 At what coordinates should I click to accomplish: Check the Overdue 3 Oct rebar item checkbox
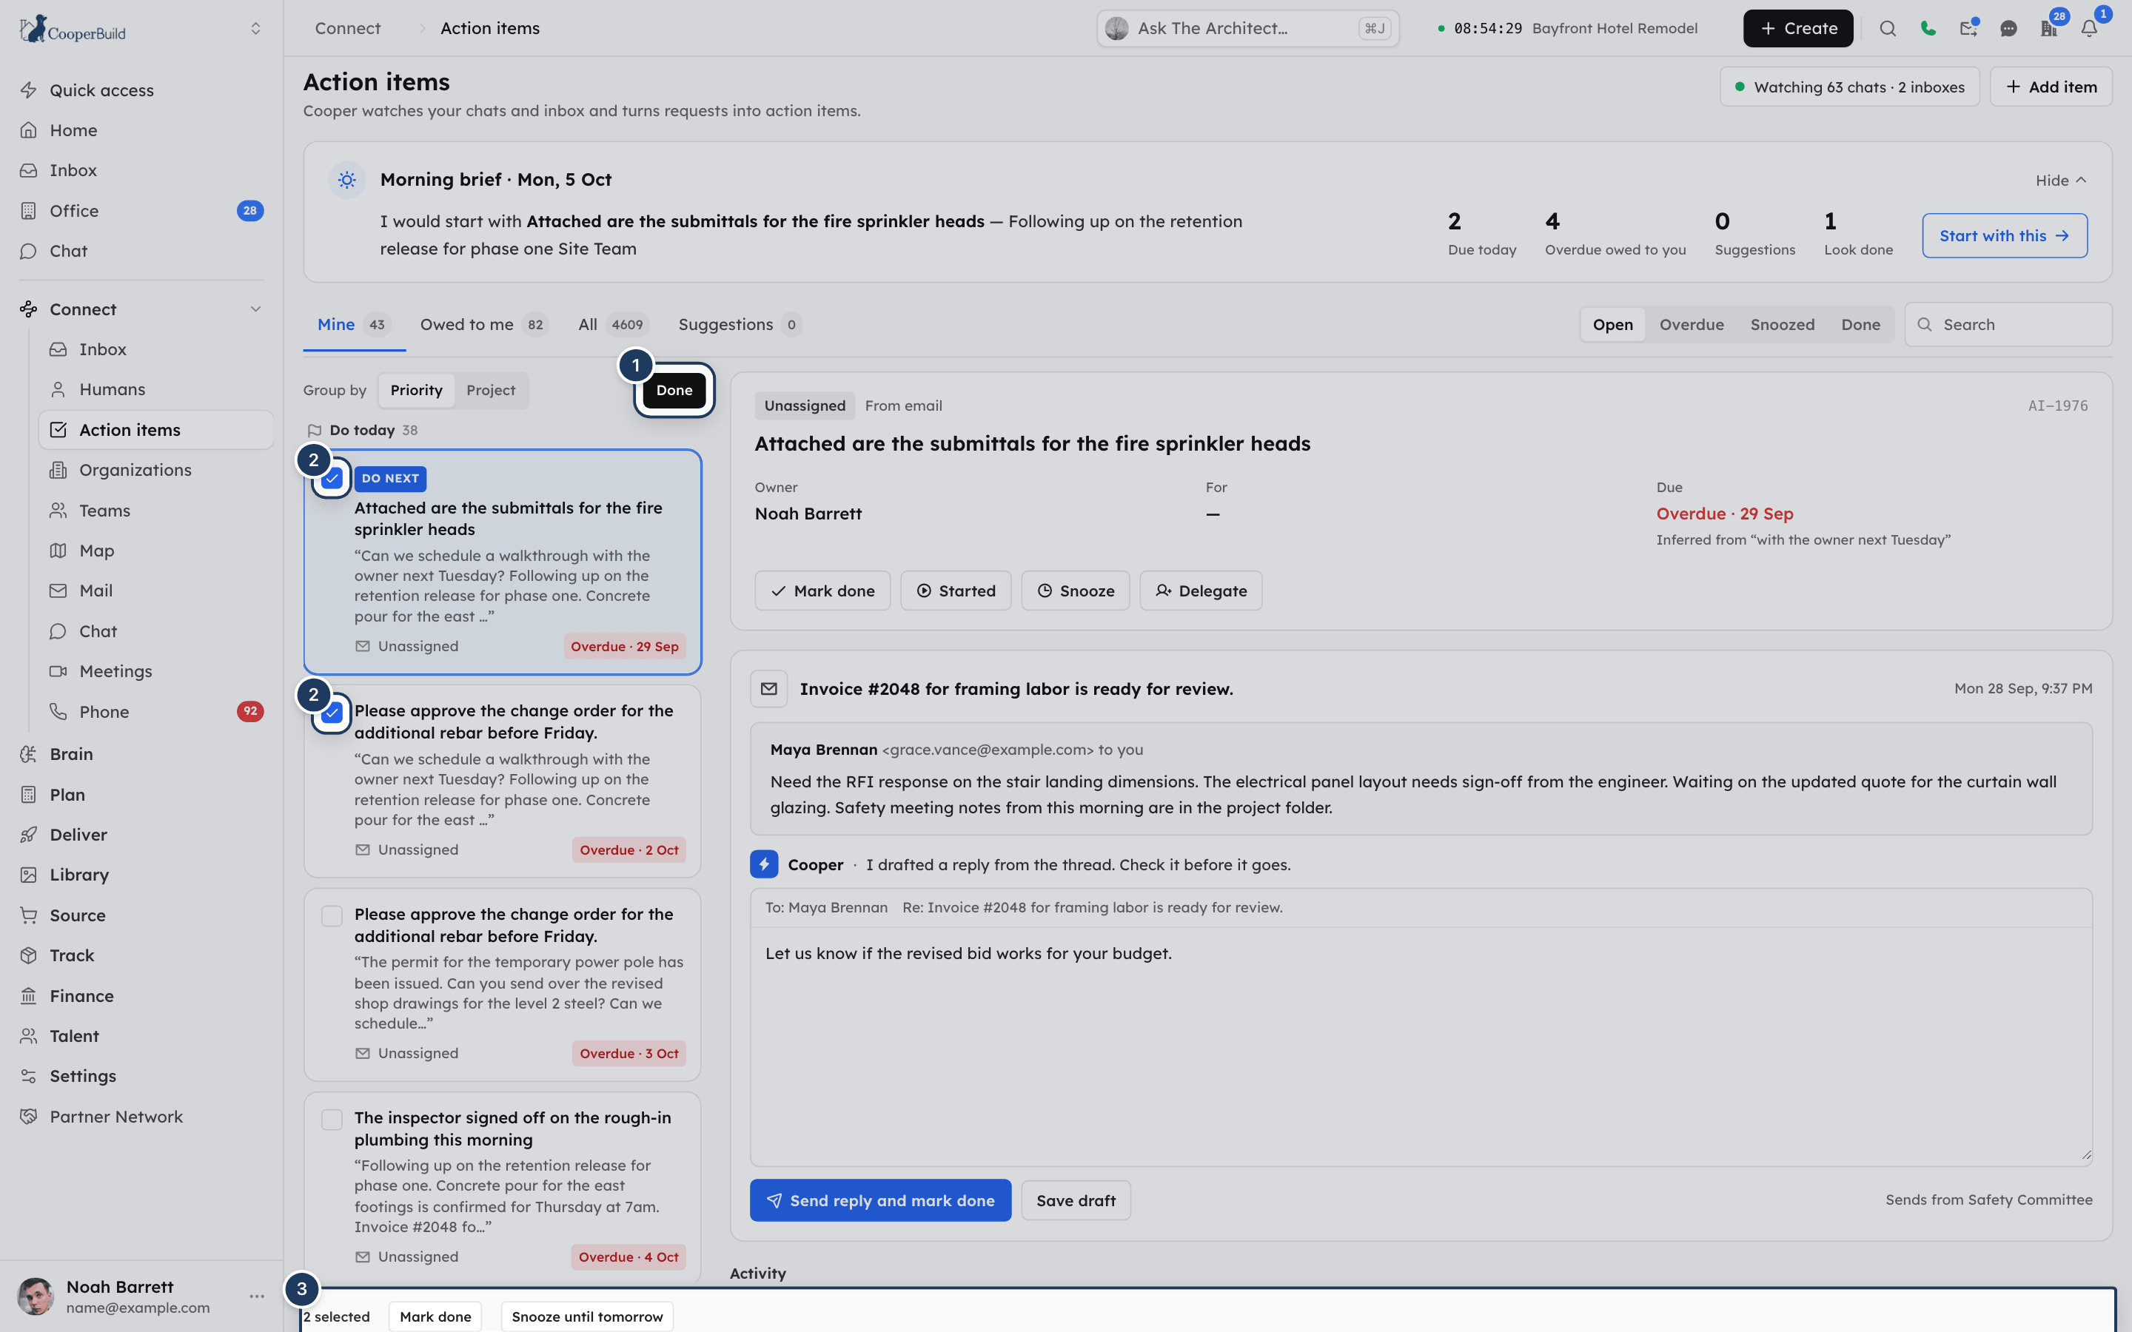click(332, 916)
